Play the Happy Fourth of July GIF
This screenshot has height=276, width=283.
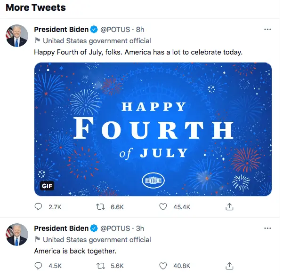[x=153, y=129]
